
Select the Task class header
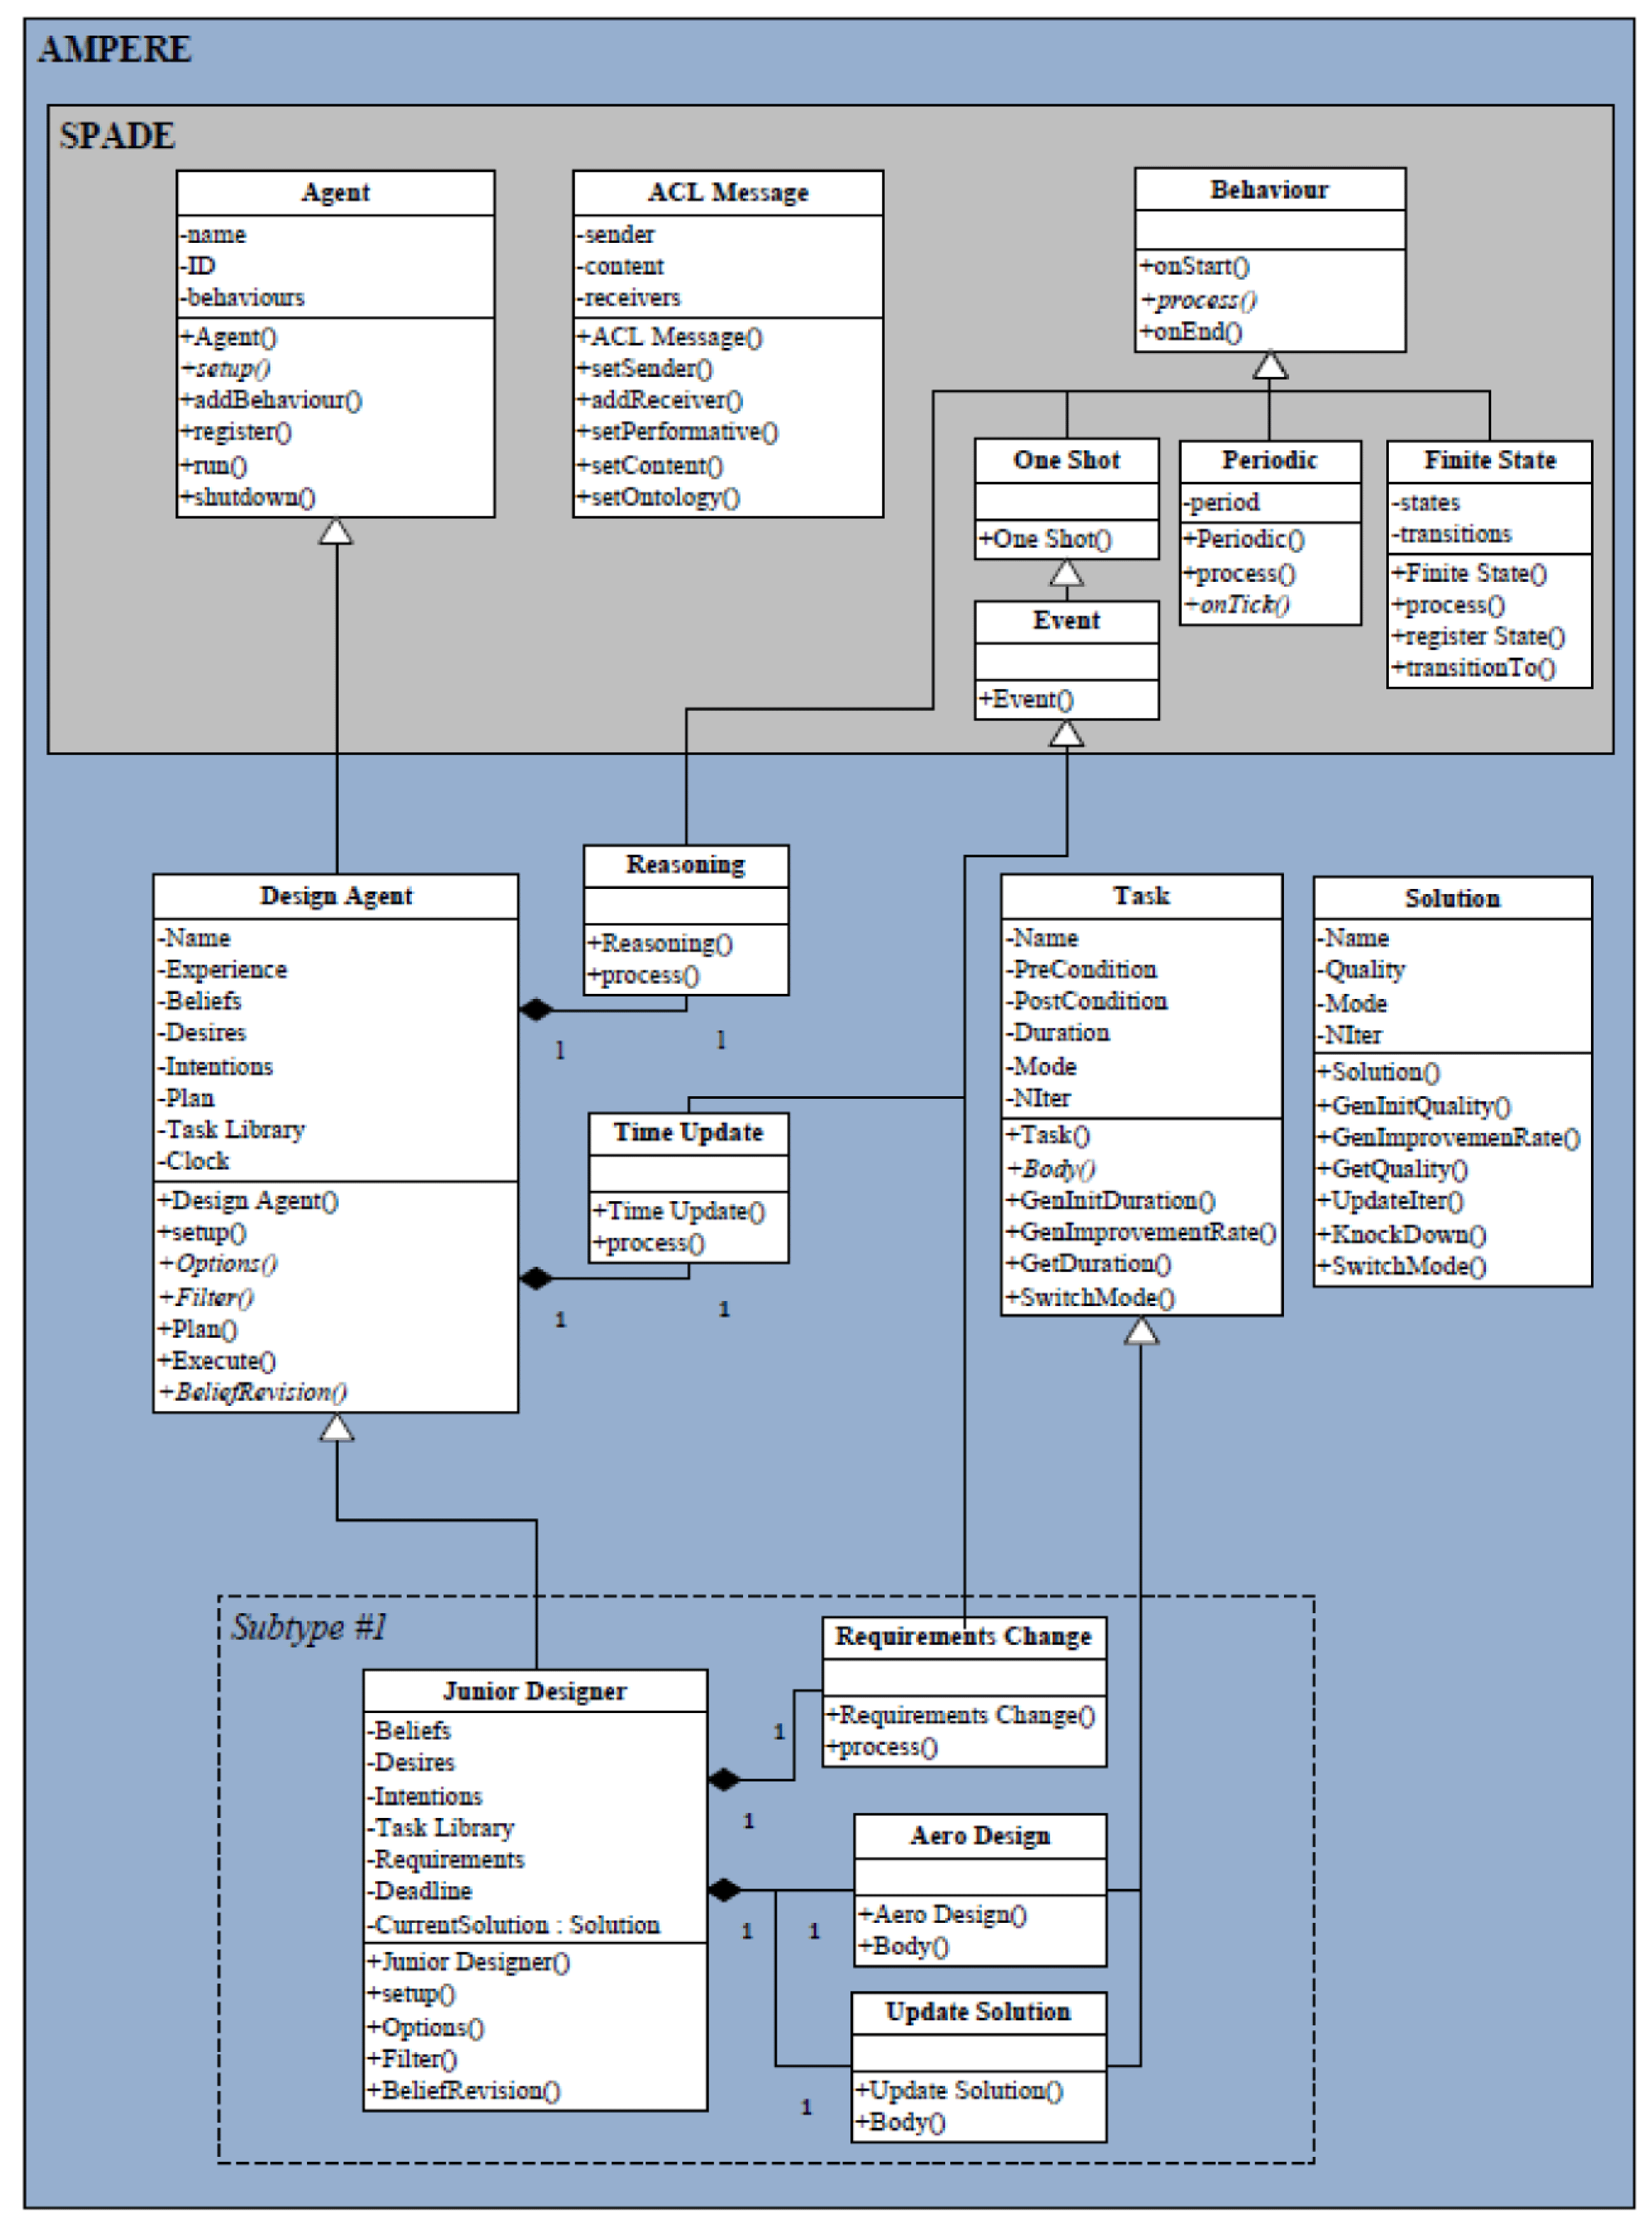pyautogui.click(x=1141, y=895)
